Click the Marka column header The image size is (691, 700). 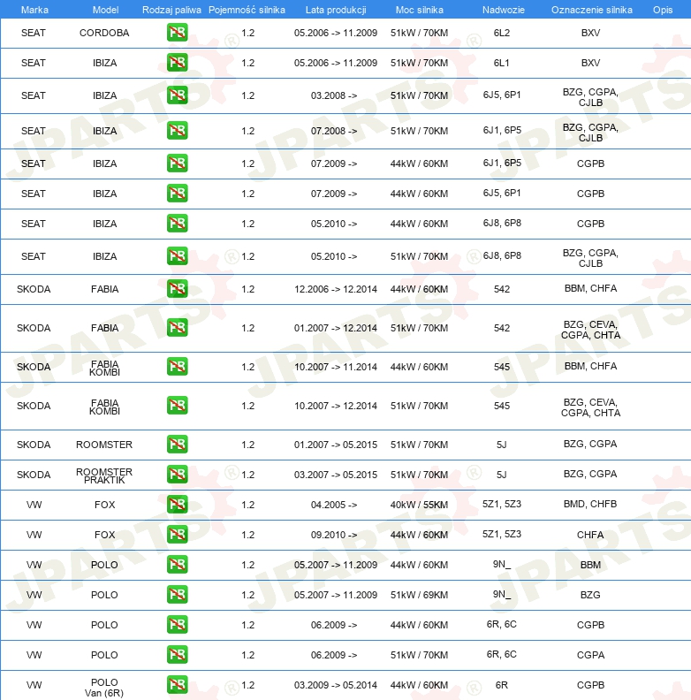34,10
